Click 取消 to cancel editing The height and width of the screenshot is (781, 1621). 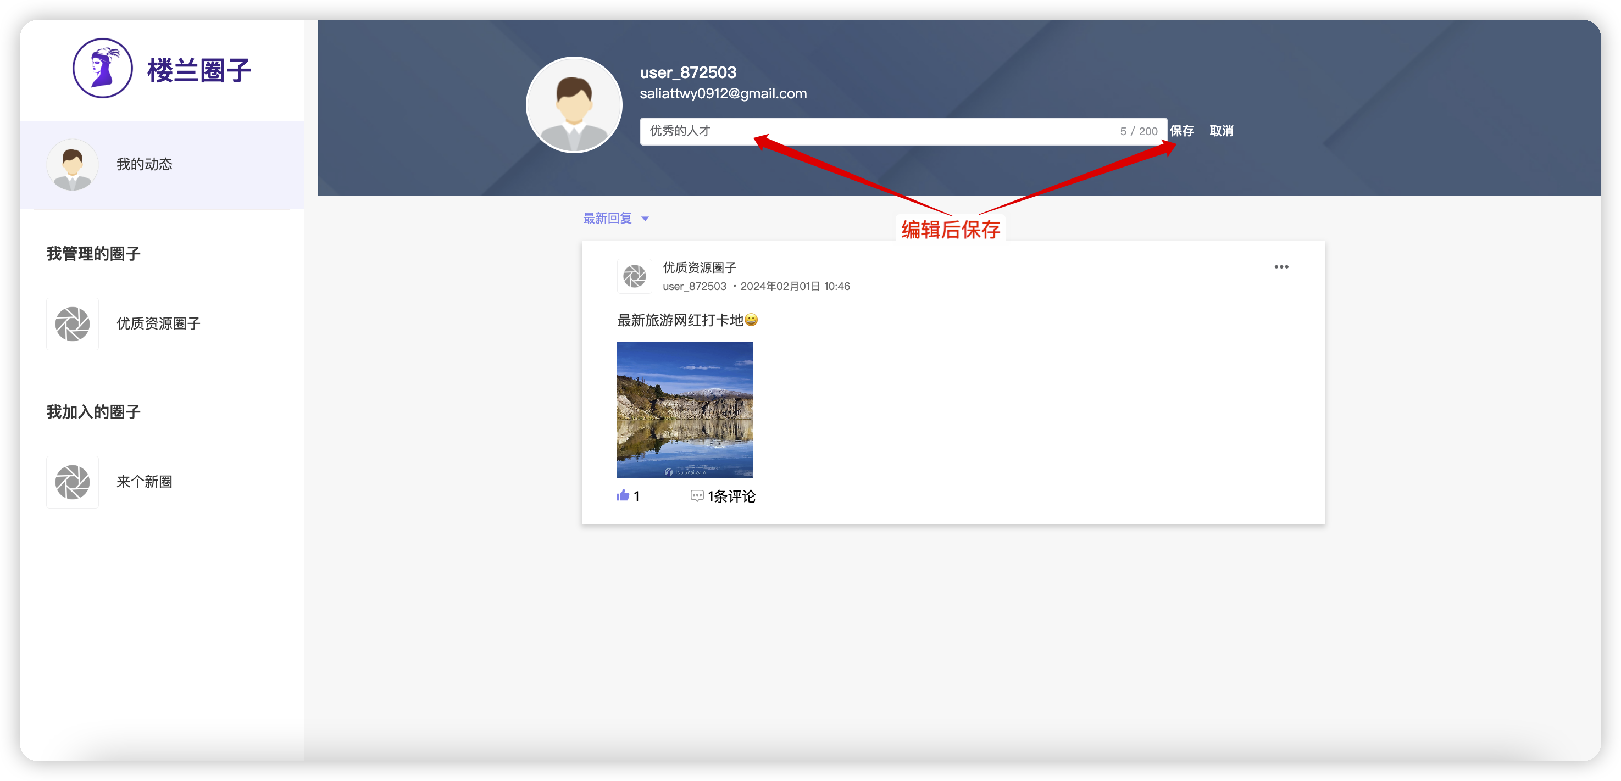[1221, 131]
